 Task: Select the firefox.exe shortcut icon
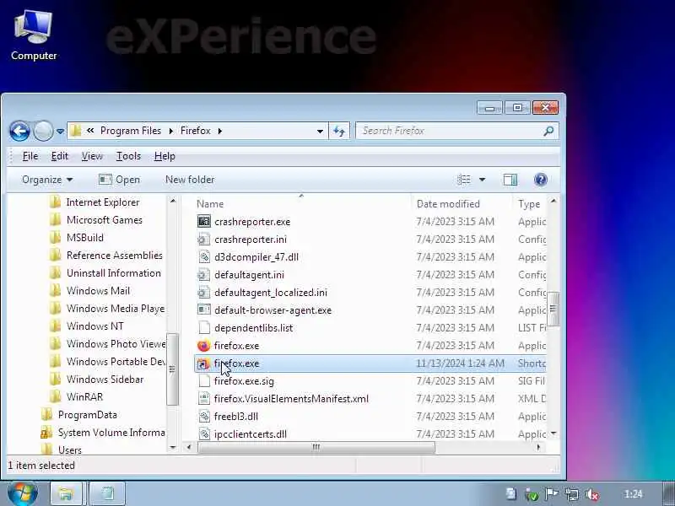[x=204, y=363]
